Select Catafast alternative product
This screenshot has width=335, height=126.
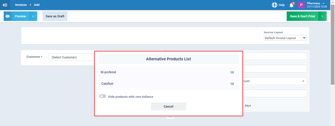click(168, 84)
